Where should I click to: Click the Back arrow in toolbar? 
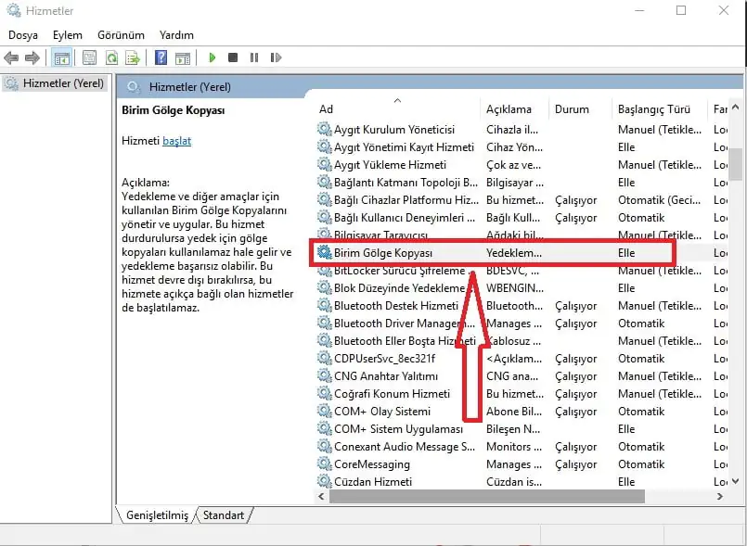pos(12,57)
